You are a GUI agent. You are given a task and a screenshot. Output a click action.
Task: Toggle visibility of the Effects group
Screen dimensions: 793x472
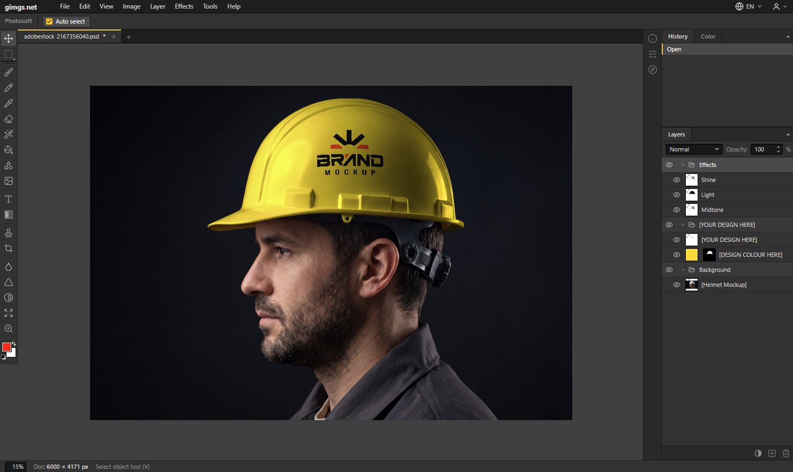[669, 165]
